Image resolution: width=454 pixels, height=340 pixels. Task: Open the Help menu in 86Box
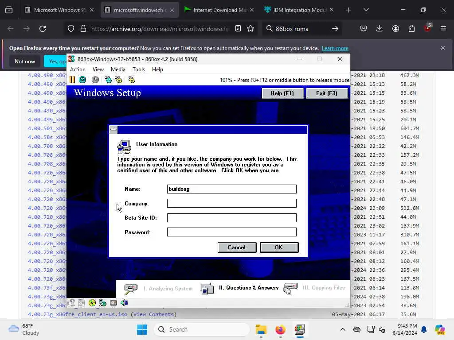pyautogui.click(x=157, y=70)
